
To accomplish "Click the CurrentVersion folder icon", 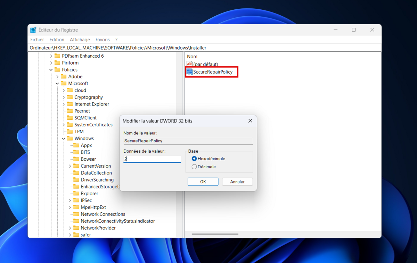I will click(76, 166).
